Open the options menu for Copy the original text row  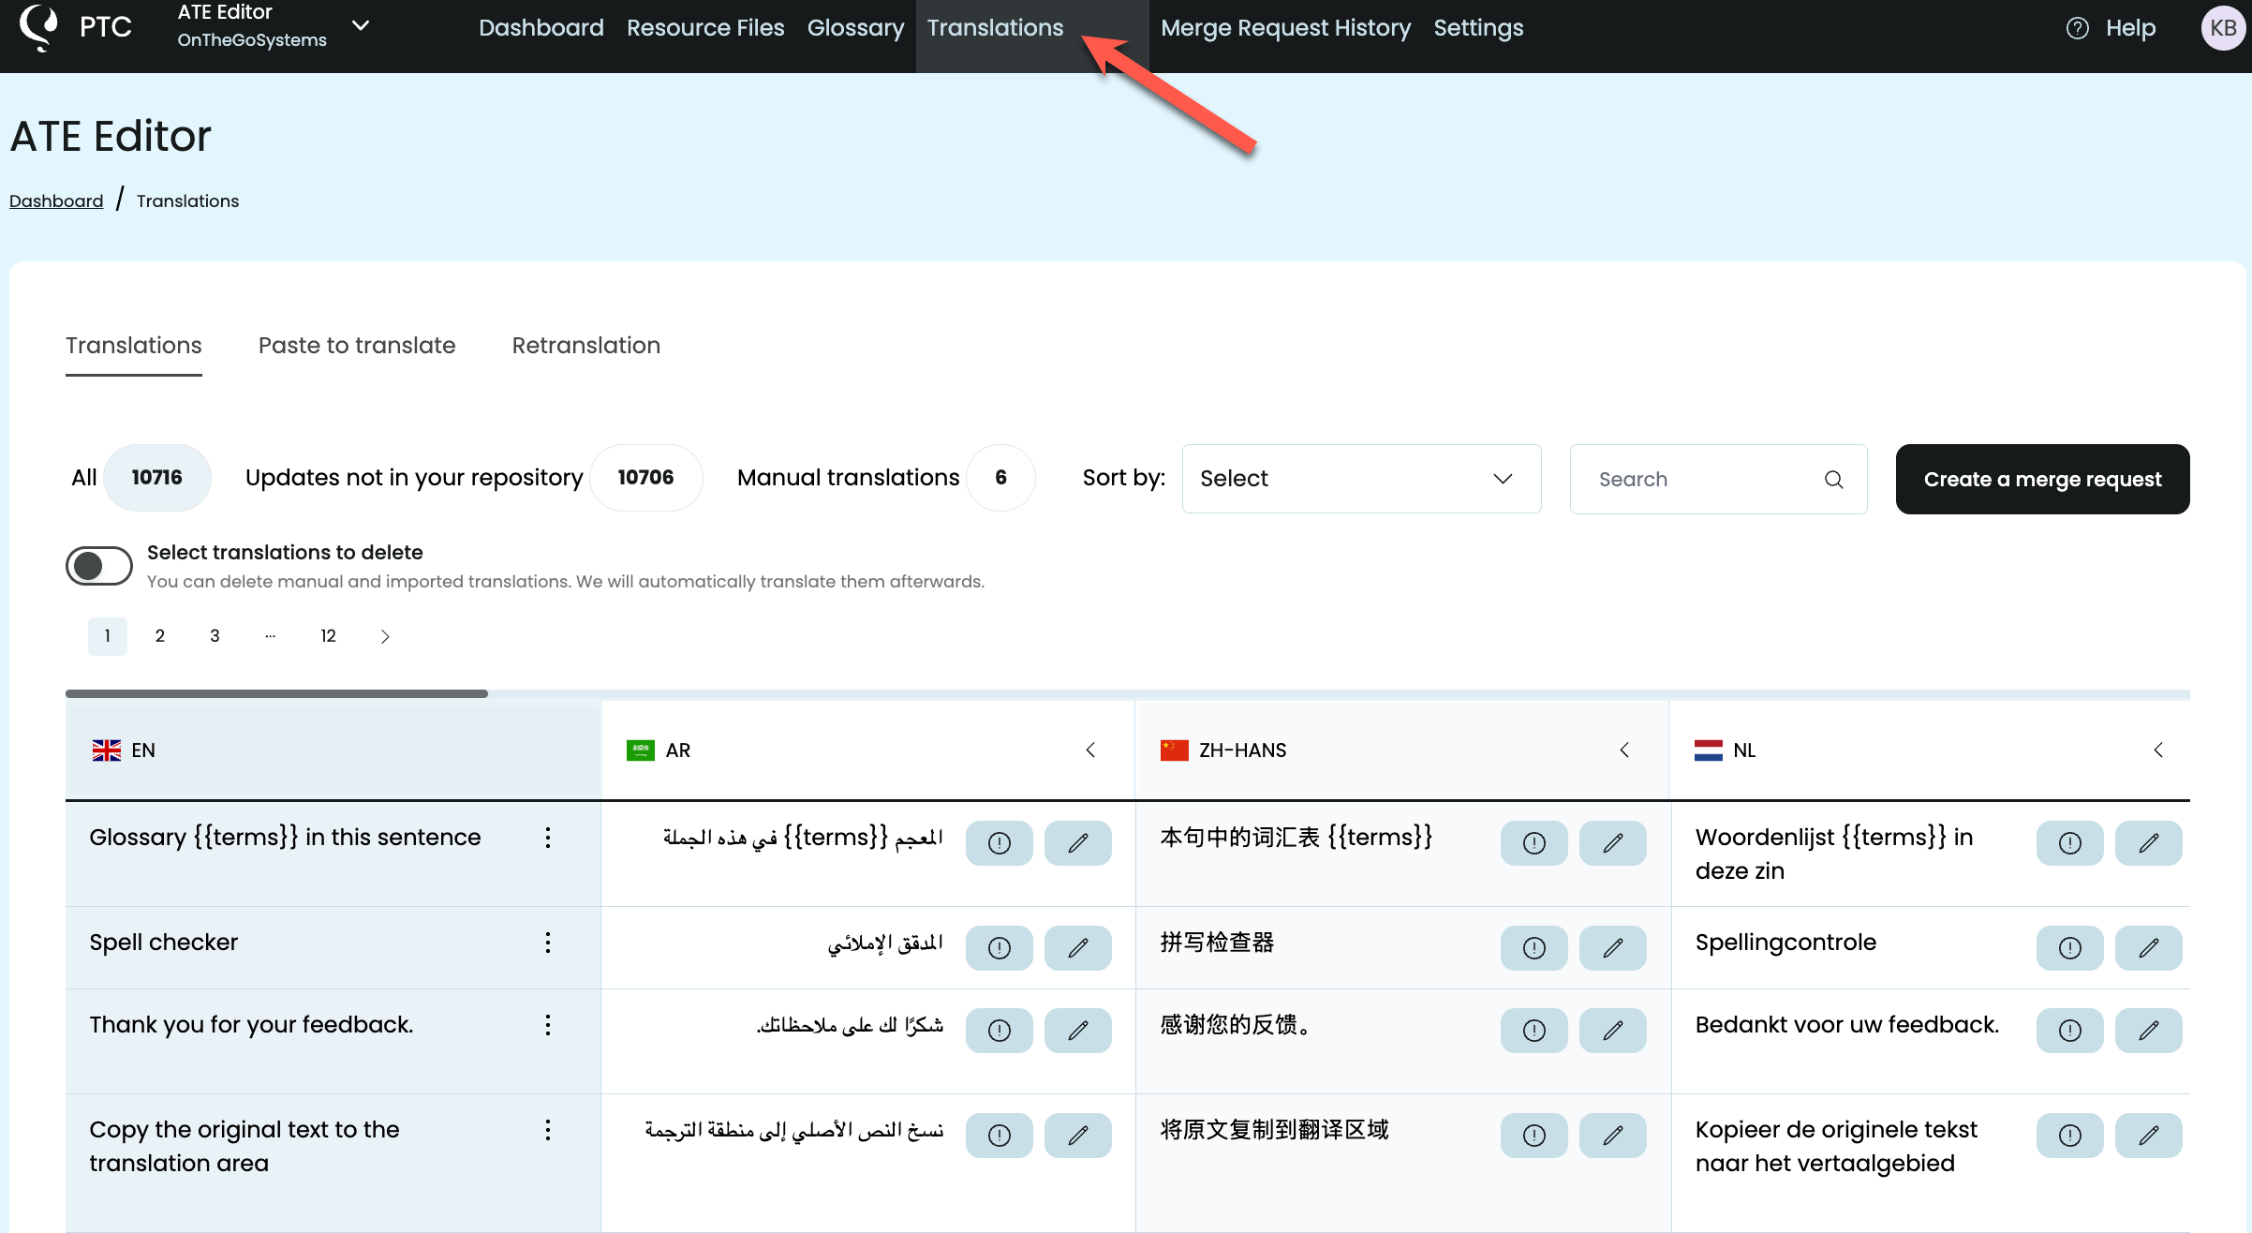pyautogui.click(x=548, y=1130)
